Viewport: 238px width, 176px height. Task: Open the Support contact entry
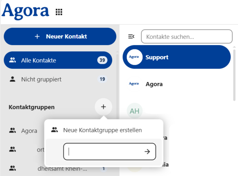[177, 57]
